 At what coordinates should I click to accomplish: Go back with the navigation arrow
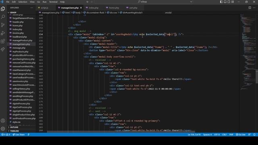coord(87,2)
